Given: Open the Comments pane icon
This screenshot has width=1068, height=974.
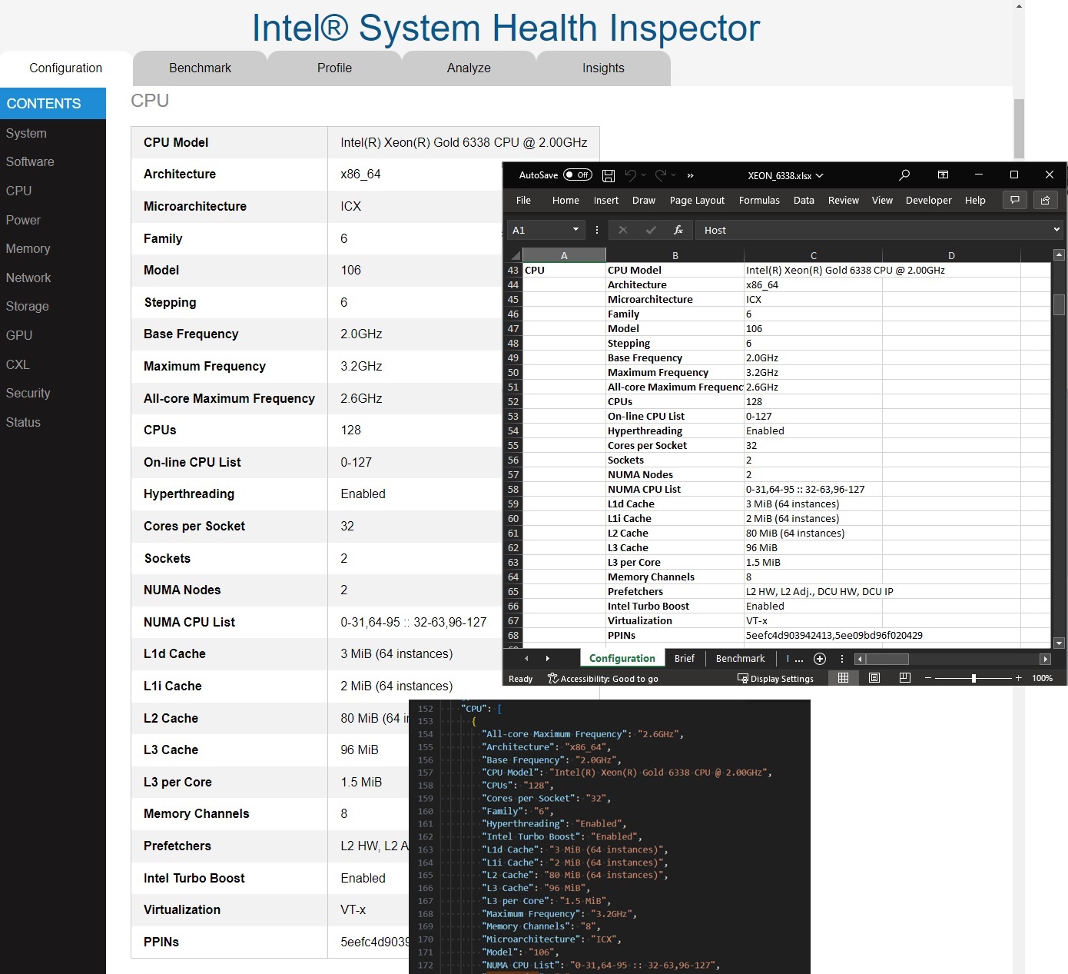Looking at the screenshot, I should point(1015,200).
